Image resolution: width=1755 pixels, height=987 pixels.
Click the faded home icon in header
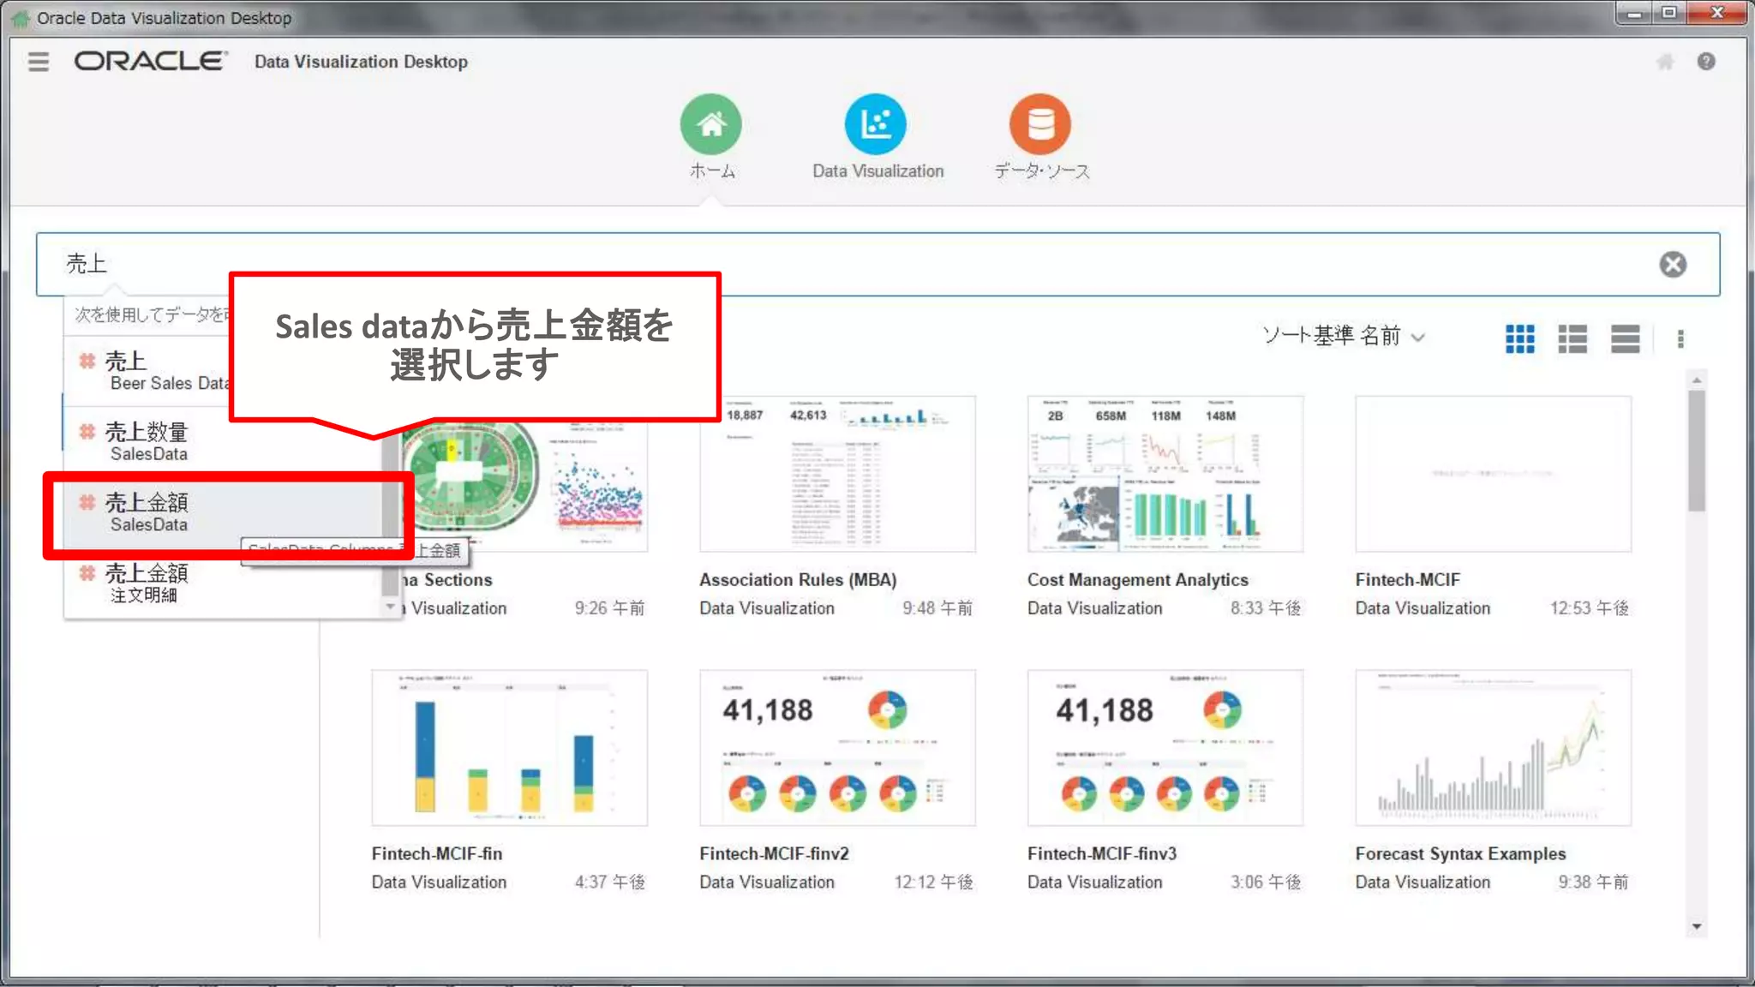[x=1665, y=62]
